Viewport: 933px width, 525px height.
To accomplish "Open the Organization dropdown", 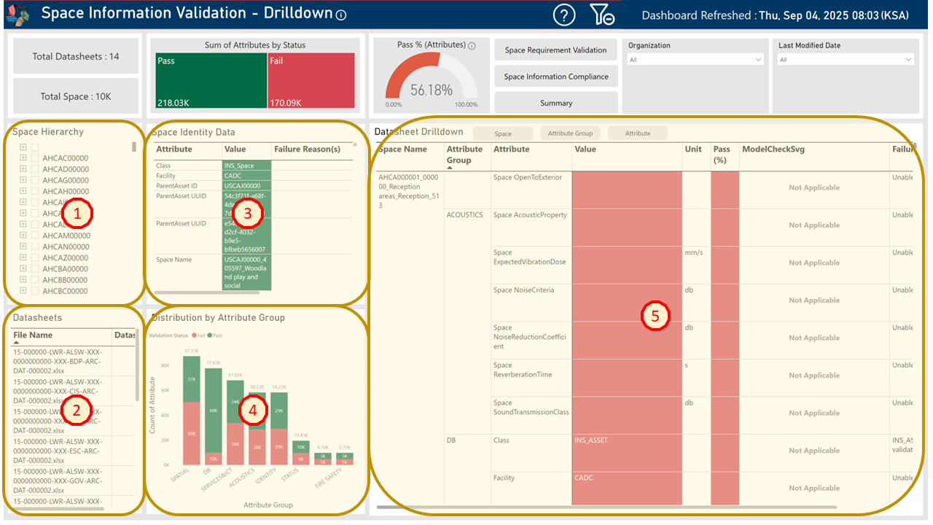I will click(x=695, y=60).
